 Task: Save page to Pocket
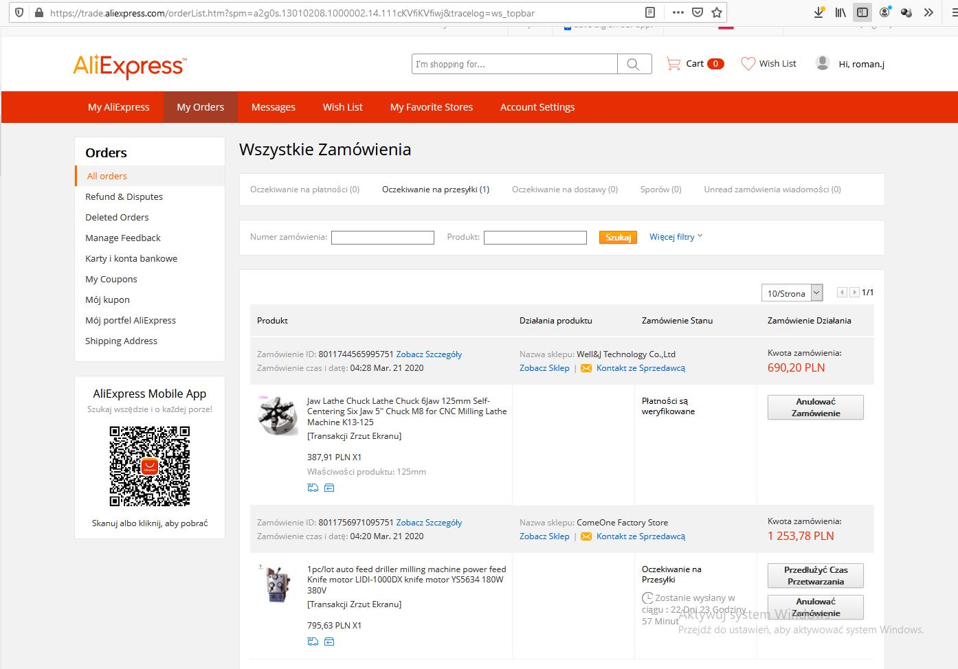pyautogui.click(x=698, y=12)
